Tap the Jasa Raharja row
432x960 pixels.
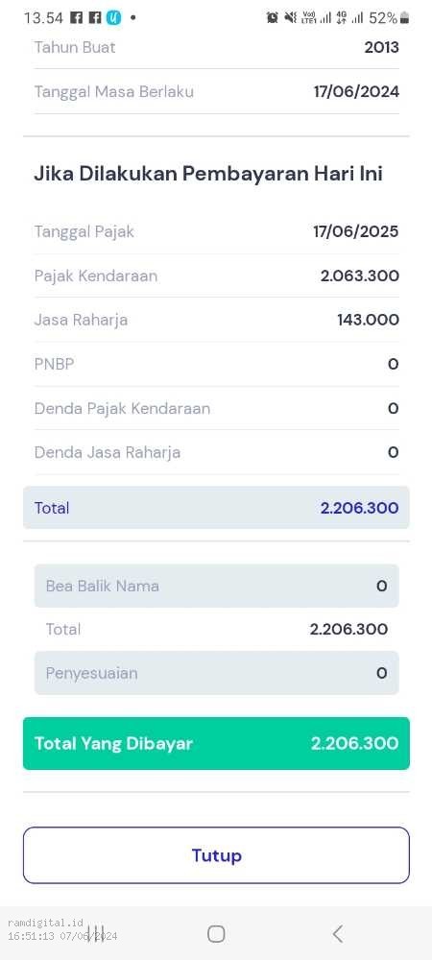216,320
